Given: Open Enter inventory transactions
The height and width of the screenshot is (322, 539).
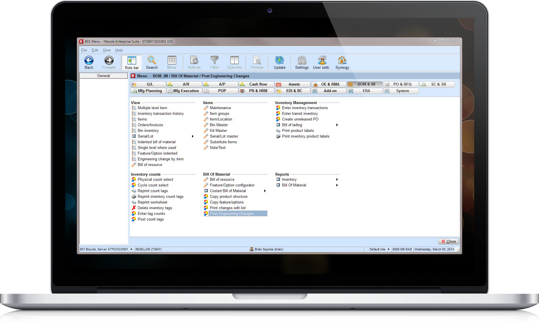Looking at the screenshot, I should [x=305, y=108].
